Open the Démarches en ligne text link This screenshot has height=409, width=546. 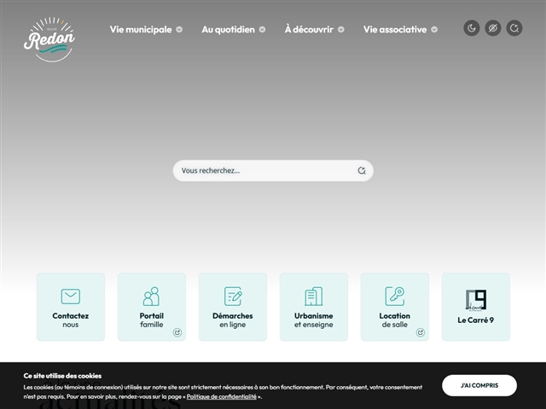tap(233, 320)
